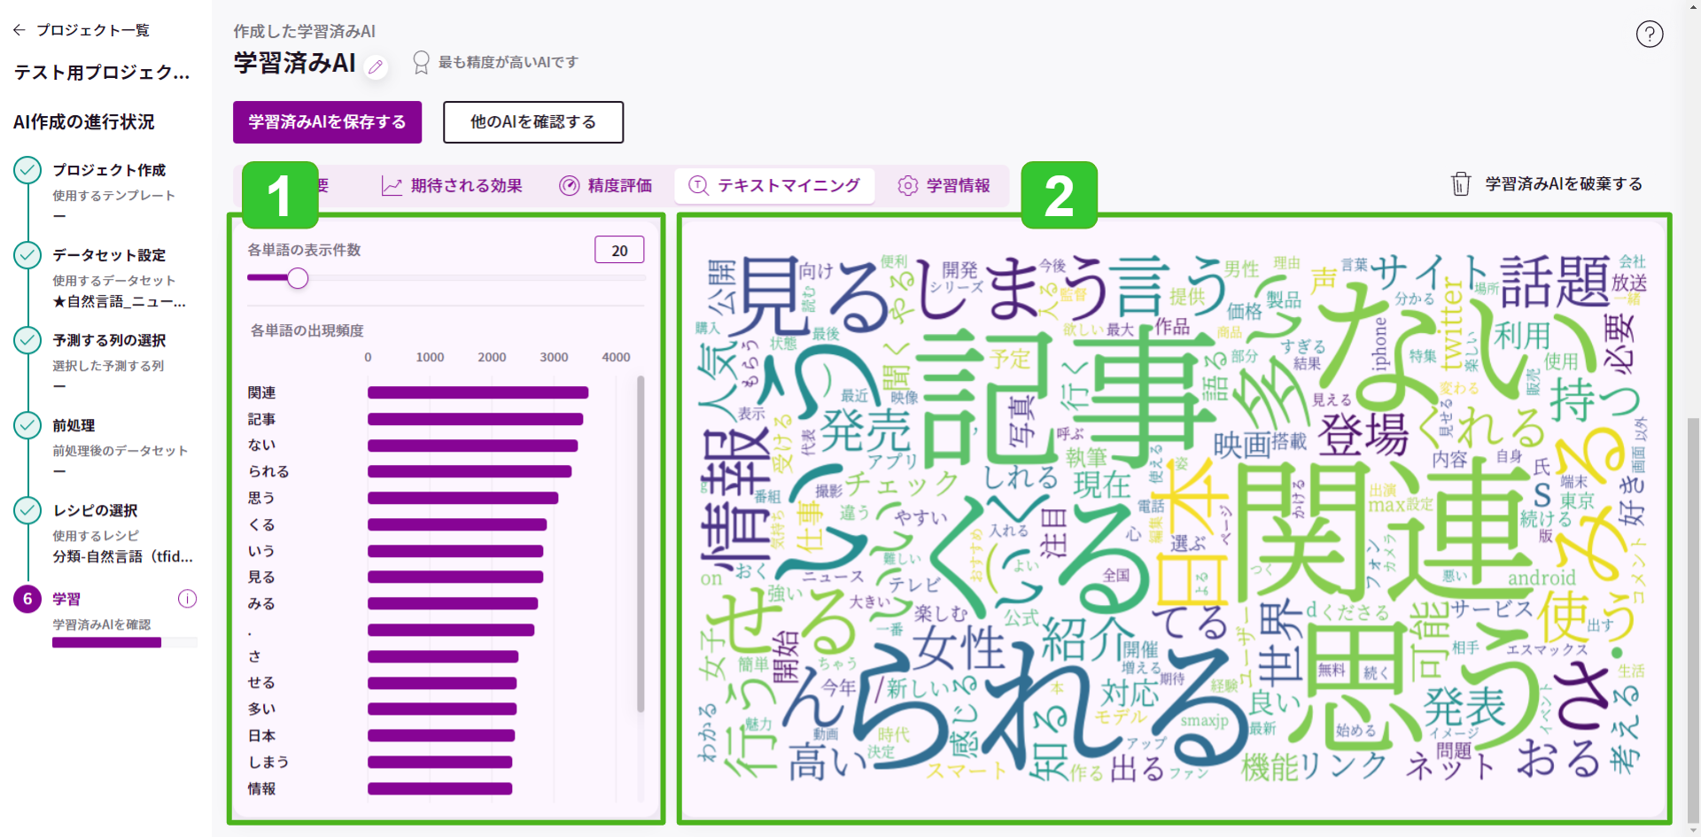This screenshot has width=1701, height=837.
Task: Click the ★自然言語_ニュー... dataset name
Action: pos(119,301)
